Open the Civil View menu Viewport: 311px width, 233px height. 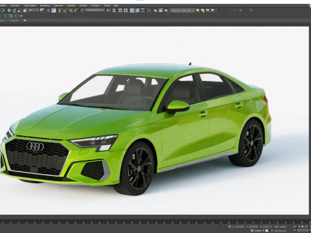tap(95, 5)
